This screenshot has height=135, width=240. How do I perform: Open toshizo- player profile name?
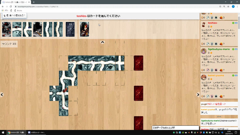click(x=213, y=23)
